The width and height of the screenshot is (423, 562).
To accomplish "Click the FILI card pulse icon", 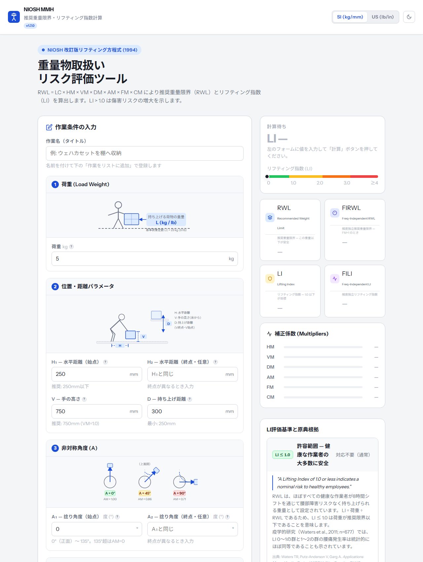I will point(335,279).
